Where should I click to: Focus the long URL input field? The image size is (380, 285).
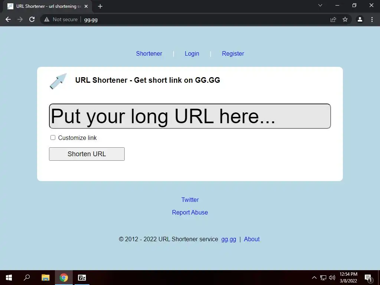(190, 116)
